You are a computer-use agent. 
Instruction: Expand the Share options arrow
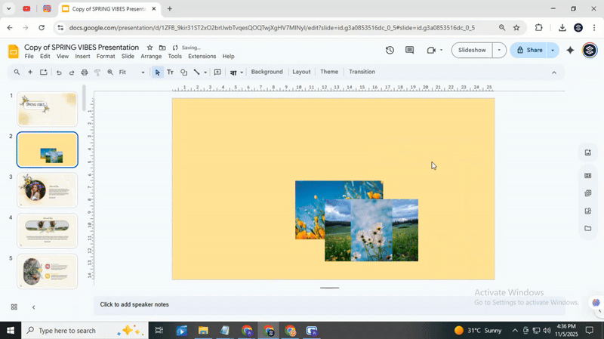pos(553,51)
